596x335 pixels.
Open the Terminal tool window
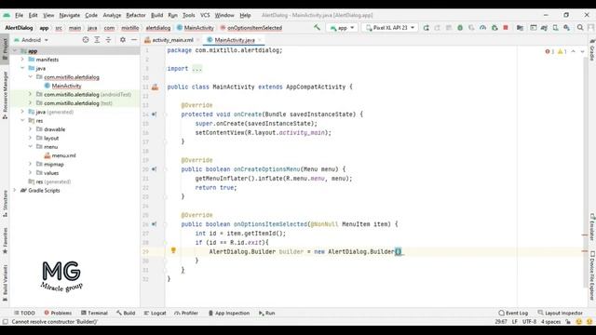[94, 313]
